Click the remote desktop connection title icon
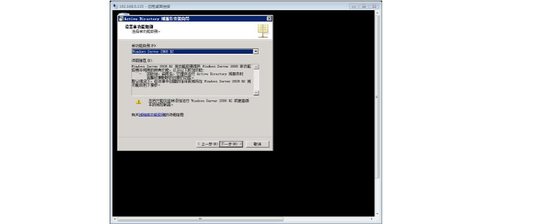Viewport: 535px width, 224px height. [x=115, y=7]
